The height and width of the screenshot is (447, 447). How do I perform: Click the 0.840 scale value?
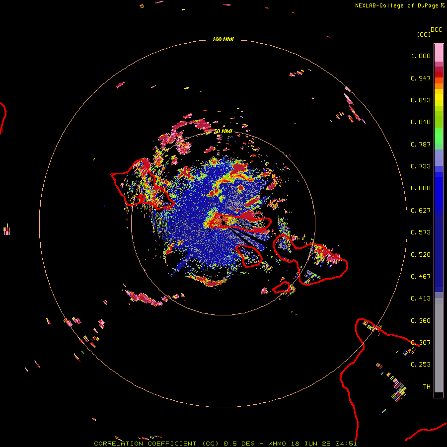click(421, 122)
